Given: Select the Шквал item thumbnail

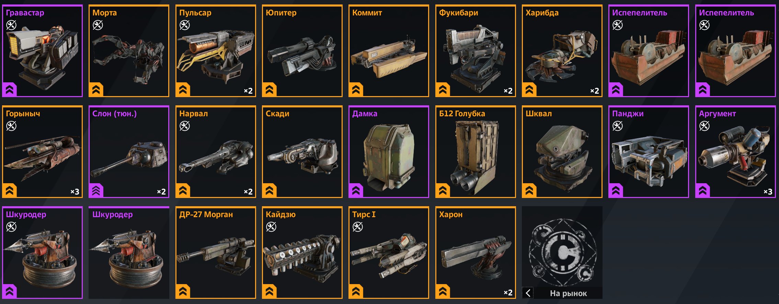Looking at the screenshot, I should pyautogui.click(x=562, y=152).
